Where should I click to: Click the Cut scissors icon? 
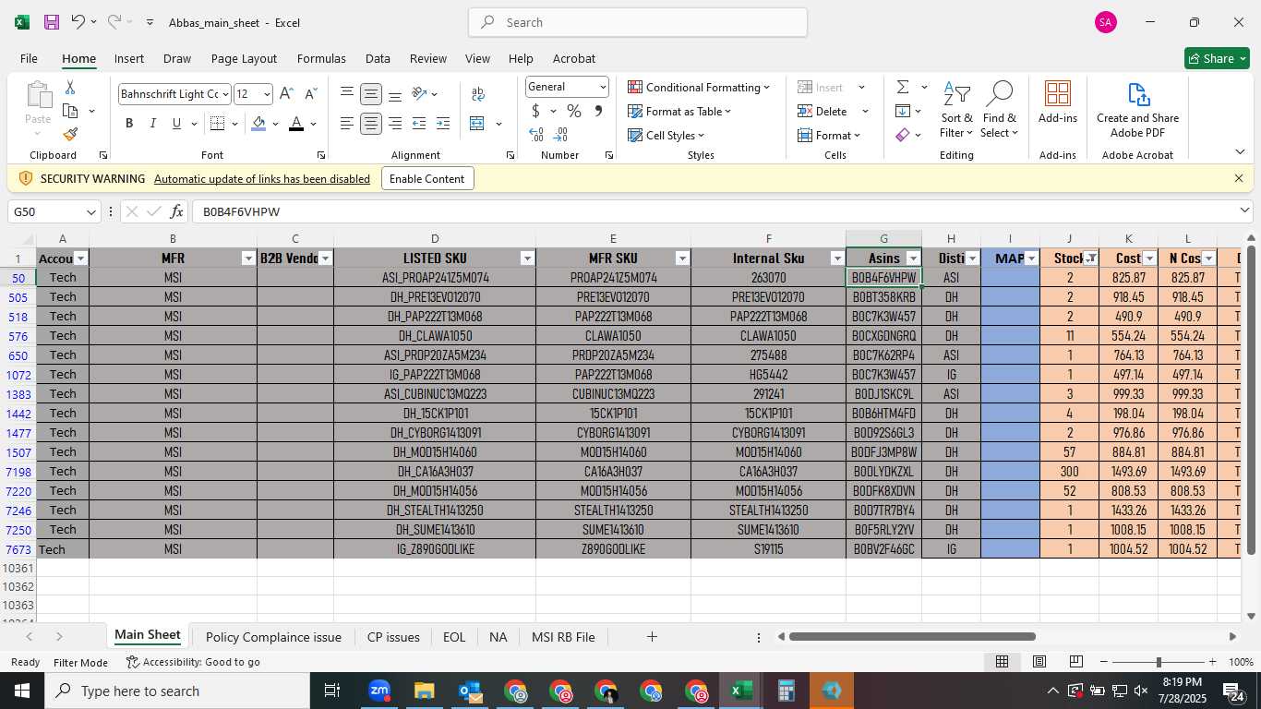click(x=70, y=87)
